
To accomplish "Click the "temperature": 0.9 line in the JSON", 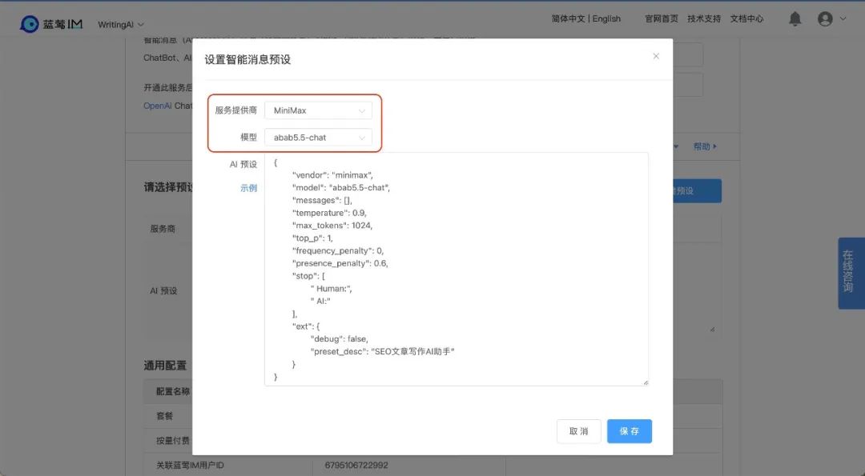I will click(329, 213).
